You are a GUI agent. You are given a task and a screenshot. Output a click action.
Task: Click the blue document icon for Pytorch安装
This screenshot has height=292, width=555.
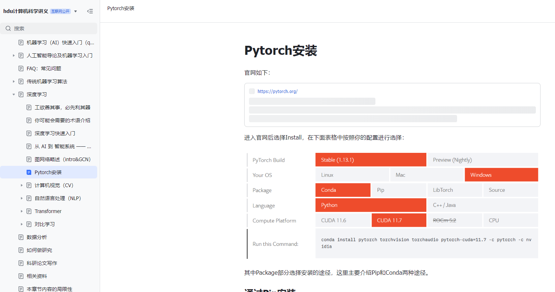click(29, 172)
